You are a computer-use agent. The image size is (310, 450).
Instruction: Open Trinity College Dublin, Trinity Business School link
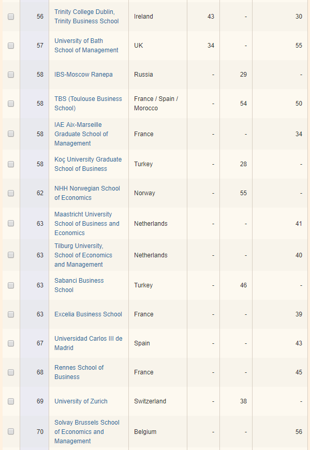coord(86,17)
